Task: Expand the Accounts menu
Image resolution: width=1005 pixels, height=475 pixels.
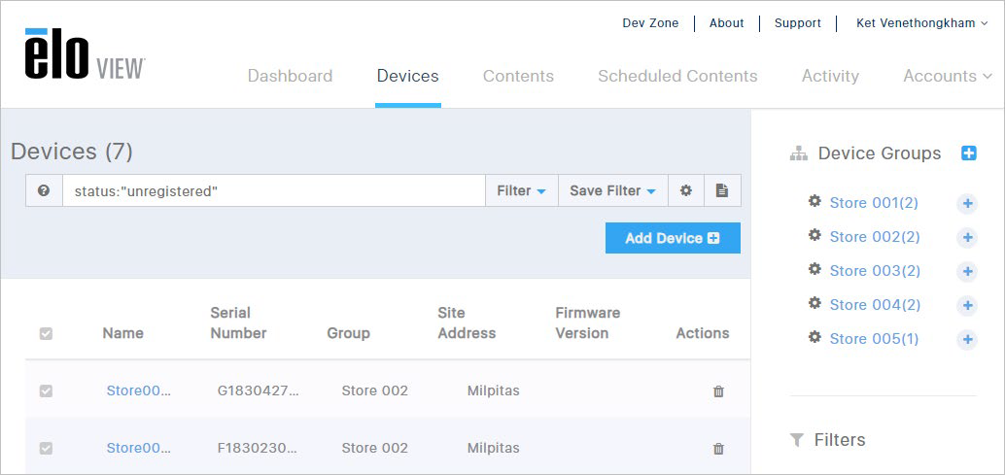Action: (948, 76)
